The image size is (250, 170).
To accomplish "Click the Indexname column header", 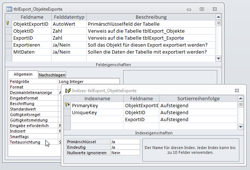I will [x=97, y=98].
